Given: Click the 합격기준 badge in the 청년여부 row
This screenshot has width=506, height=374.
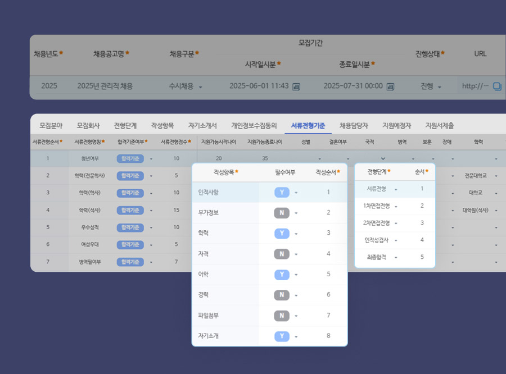Looking at the screenshot, I should click(x=129, y=159).
